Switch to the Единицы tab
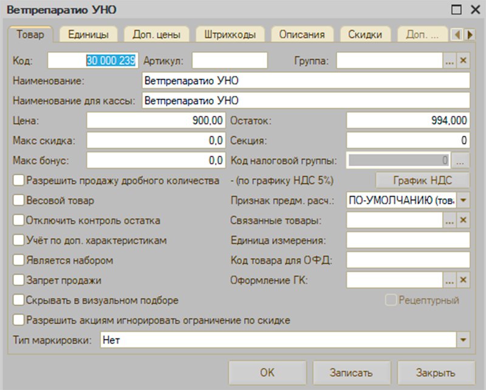The height and width of the screenshot is (390, 486). coord(88,35)
